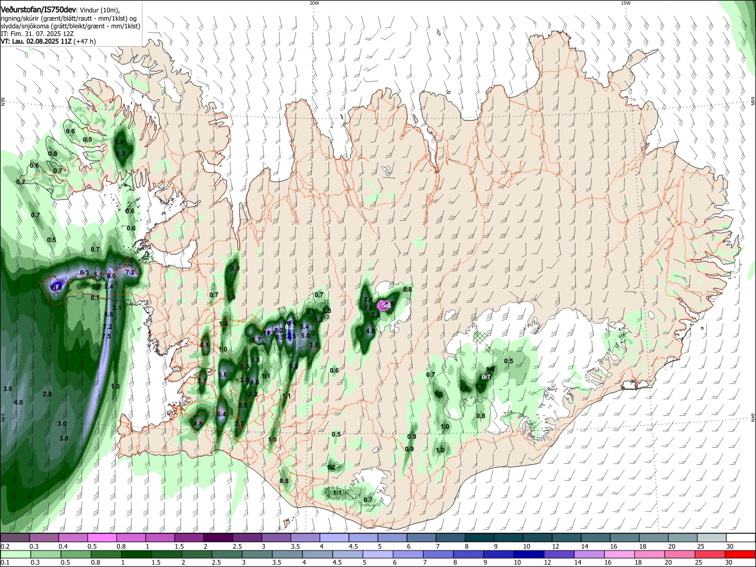
Task: Click the red 30 mm swatch in the rain legend
Action: 741,554
